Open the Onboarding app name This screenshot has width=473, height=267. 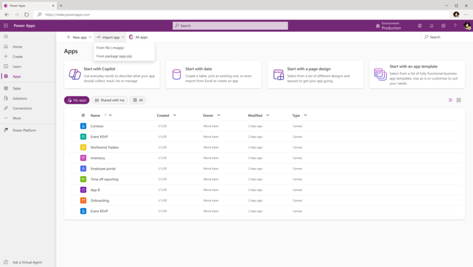[x=100, y=200]
